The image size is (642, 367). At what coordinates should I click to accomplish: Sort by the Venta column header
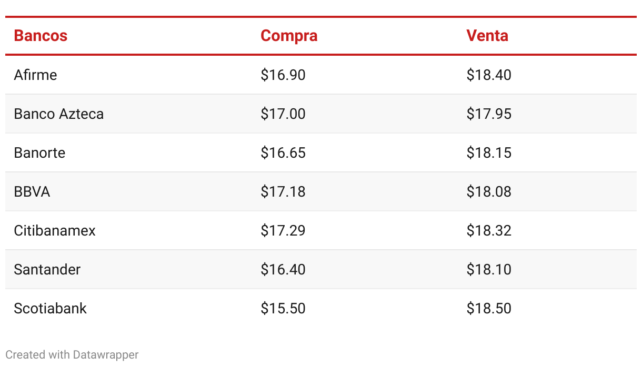click(487, 36)
